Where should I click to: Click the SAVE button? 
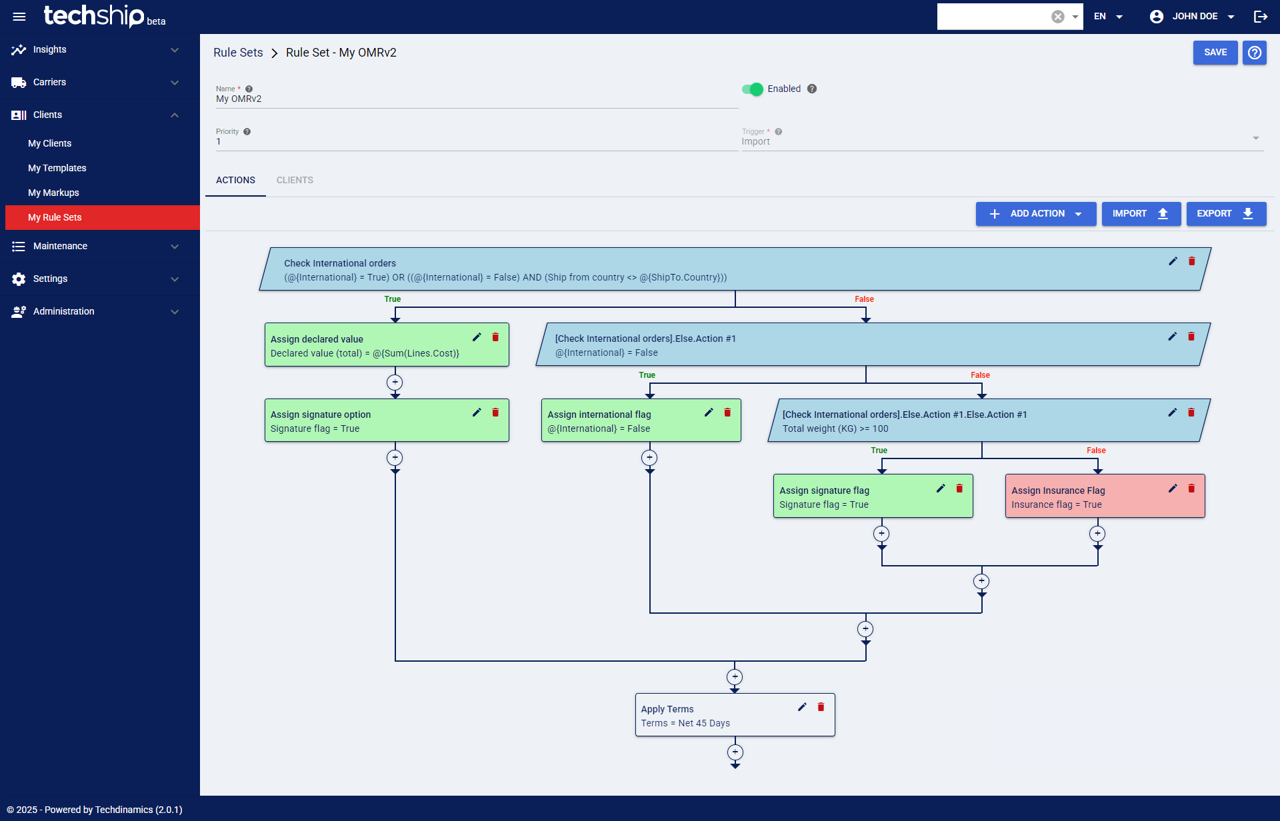tap(1215, 53)
